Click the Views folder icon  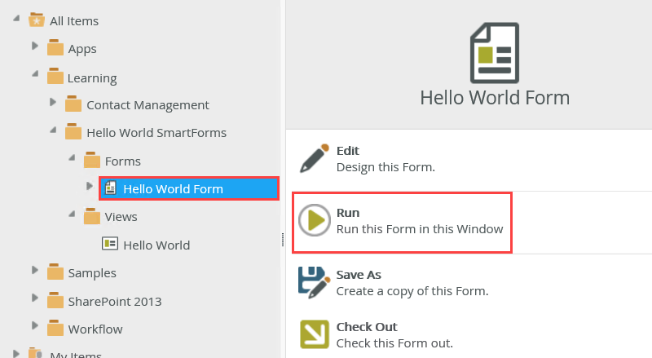(x=92, y=216)
